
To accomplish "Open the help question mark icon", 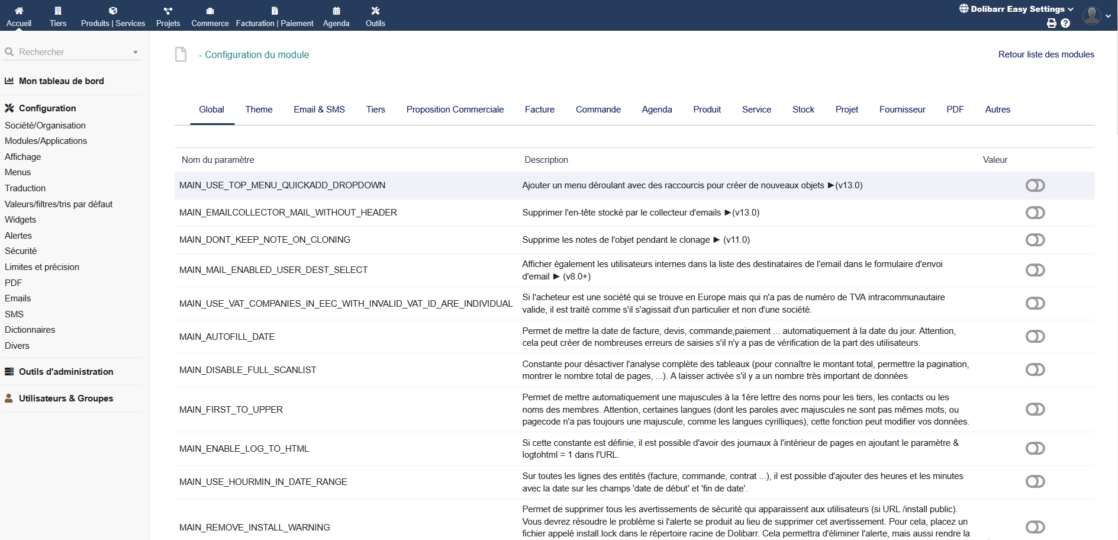I will [1065, 23].
